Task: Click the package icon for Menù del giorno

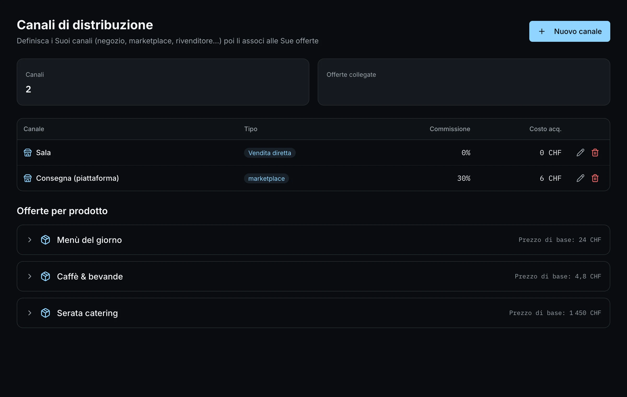Action: tap(45, 240)
